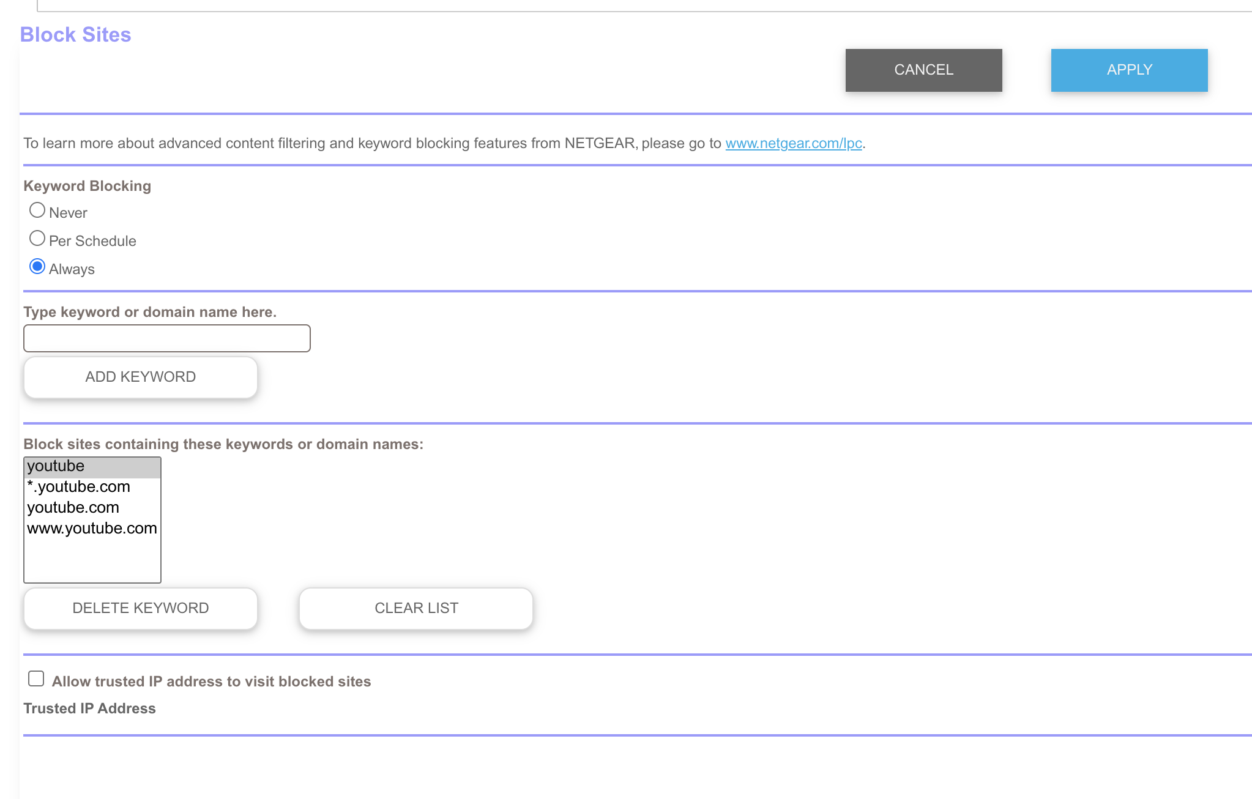This screenshot has height=799, width=1252.
Task: Click the Apply button
Action: [1129, 70]
